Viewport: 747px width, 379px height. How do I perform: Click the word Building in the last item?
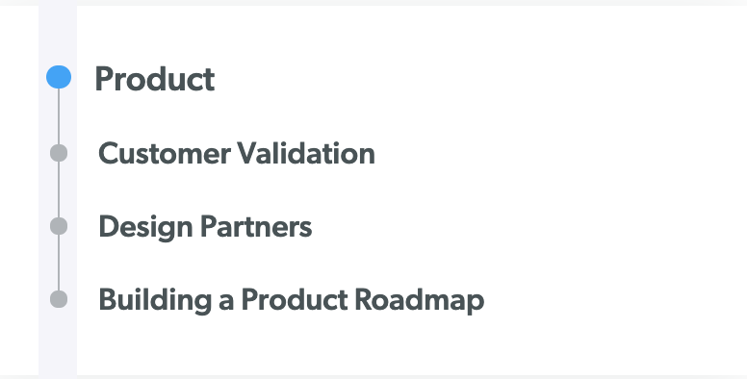(155, 300)
